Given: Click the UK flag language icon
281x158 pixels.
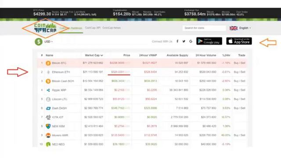Looking at the screenshot, I should tap(234, 28).
